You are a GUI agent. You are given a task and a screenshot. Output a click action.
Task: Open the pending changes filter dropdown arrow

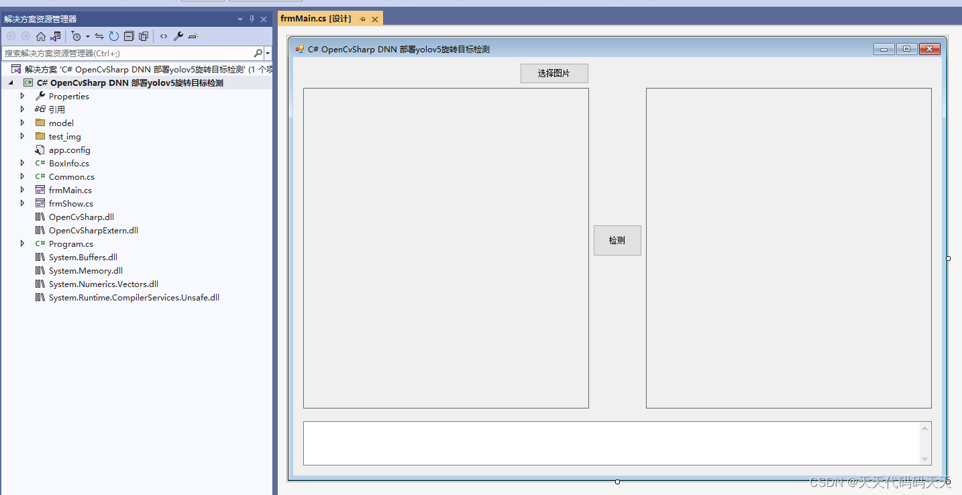click(x=88, y=36)
